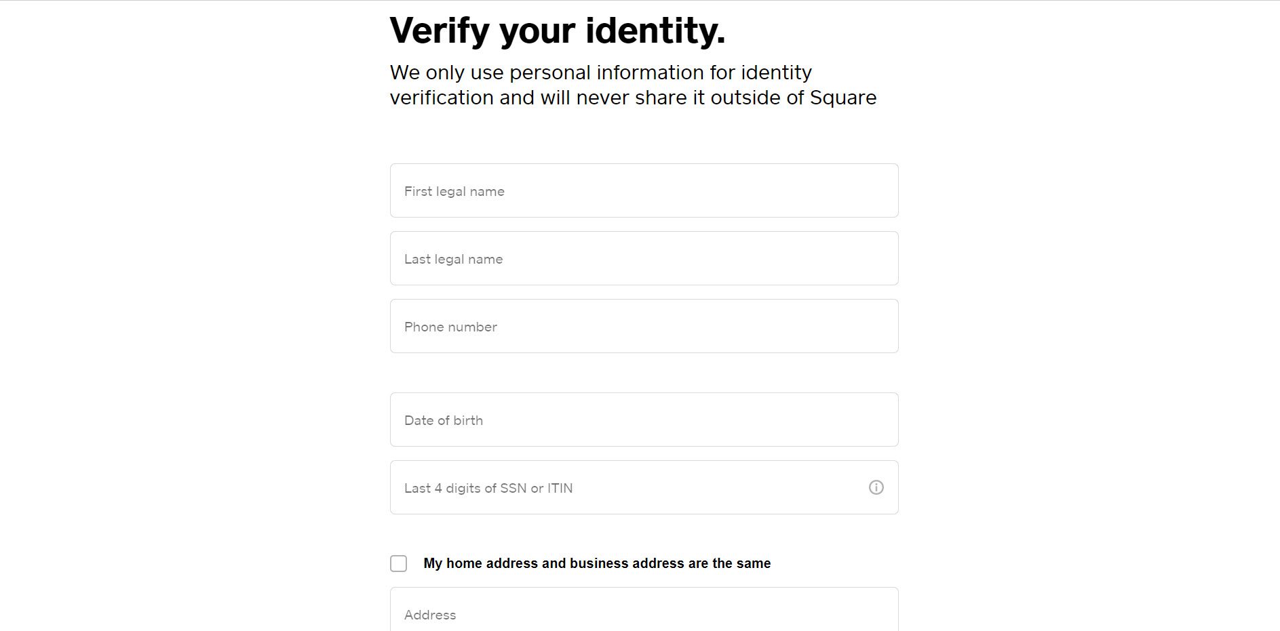Image resolution: width=1280 pixels, height=631 pixels.
Task: Show the SSN or ITIN help tooltip
Action: coord(876,487)
